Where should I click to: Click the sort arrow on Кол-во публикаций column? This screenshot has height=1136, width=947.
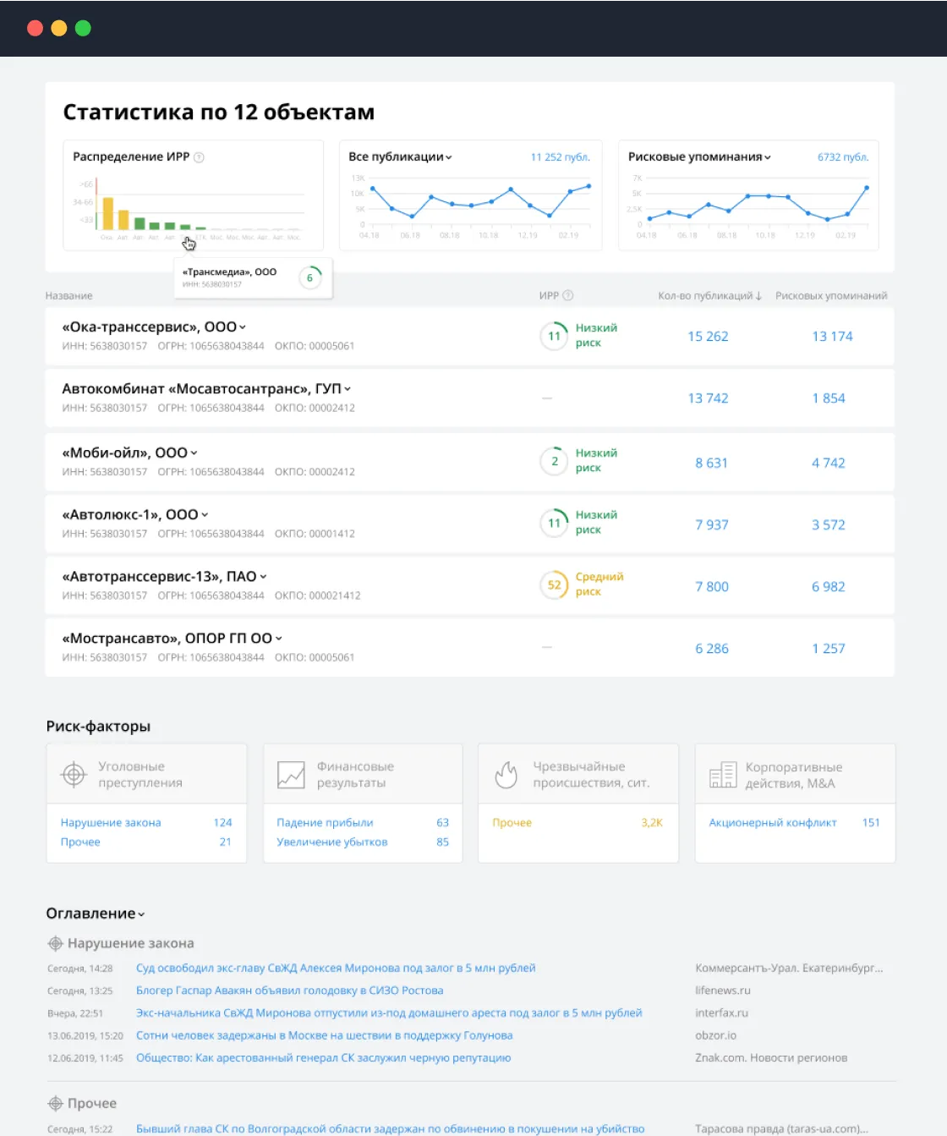(x=758, y=295)
